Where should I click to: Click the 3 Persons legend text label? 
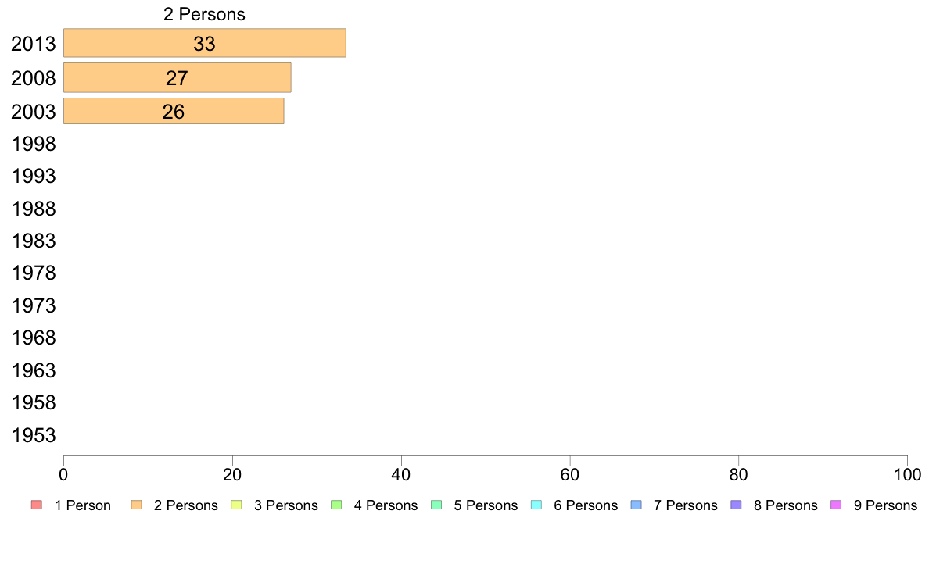tap(286, 505)
